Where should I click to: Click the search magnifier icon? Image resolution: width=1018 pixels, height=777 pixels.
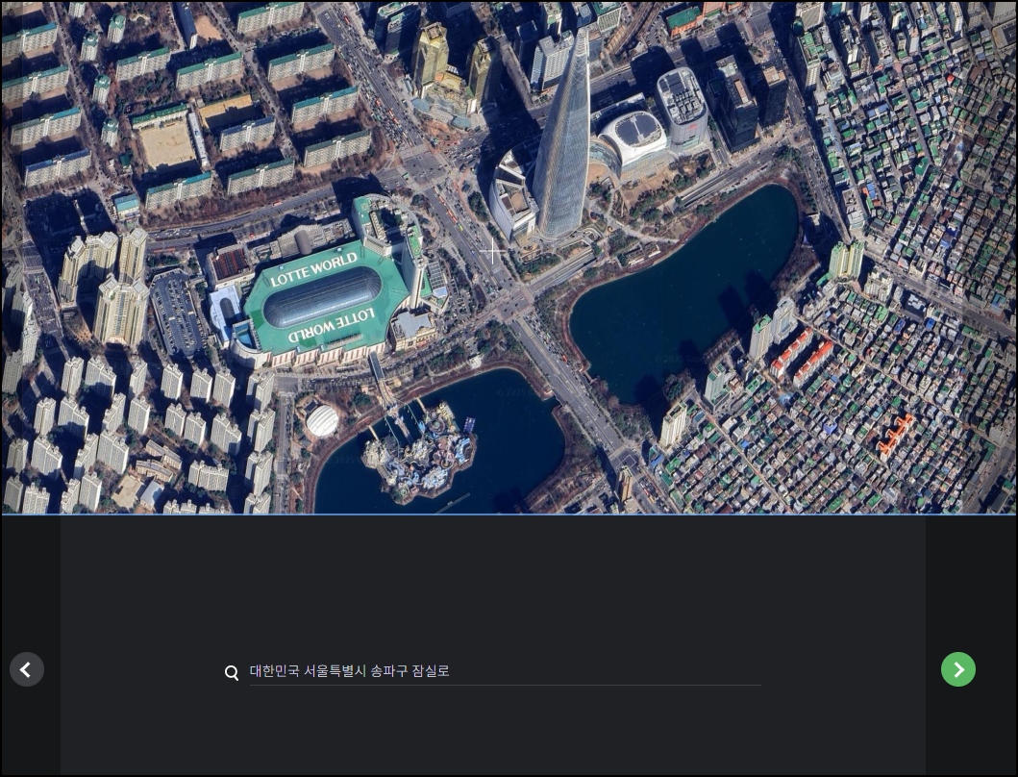[x=232, y=672]
